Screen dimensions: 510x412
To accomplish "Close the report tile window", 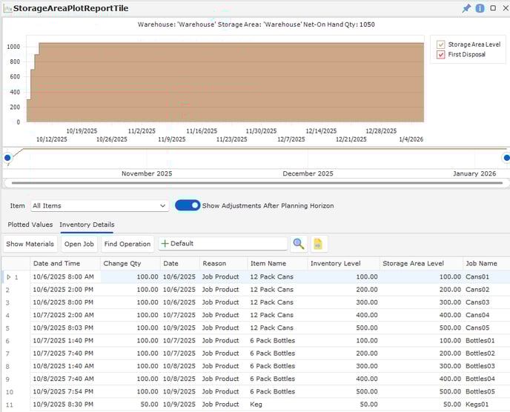I will click(504, 8).
